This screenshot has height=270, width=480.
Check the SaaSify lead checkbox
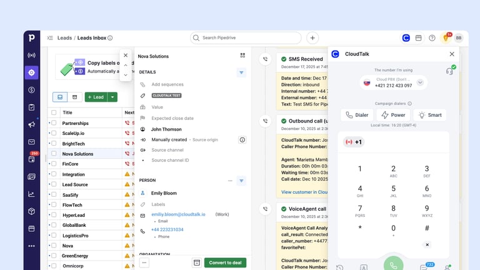[54, 195]
